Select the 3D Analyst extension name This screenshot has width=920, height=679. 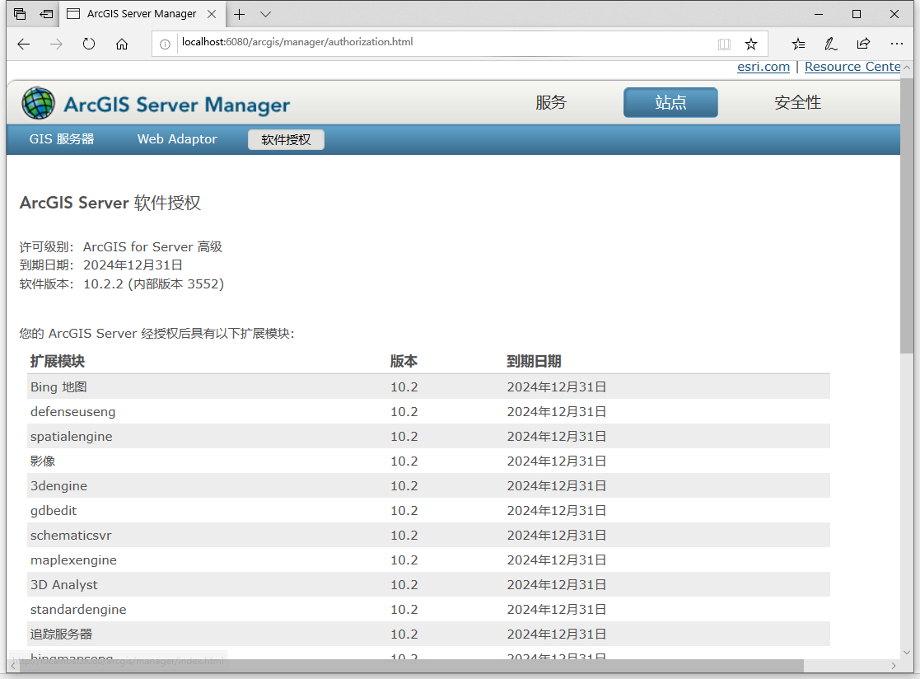coord(64,584)
